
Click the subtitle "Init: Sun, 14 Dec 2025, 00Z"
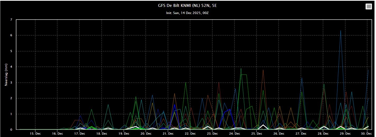(x=188, y=13)
